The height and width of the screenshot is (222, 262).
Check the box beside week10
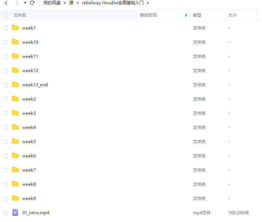(5, 42)
